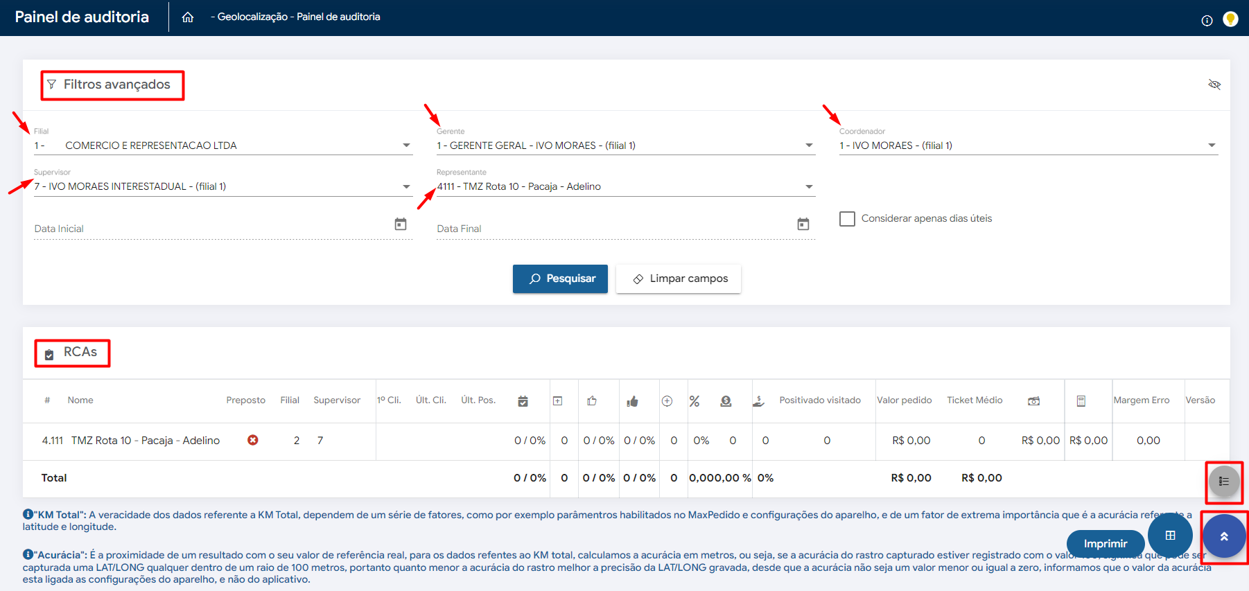The height and width of the screenshot is (591, 1249).
Task: Click the gray checklist floating button
Action: pos(1224,481)
